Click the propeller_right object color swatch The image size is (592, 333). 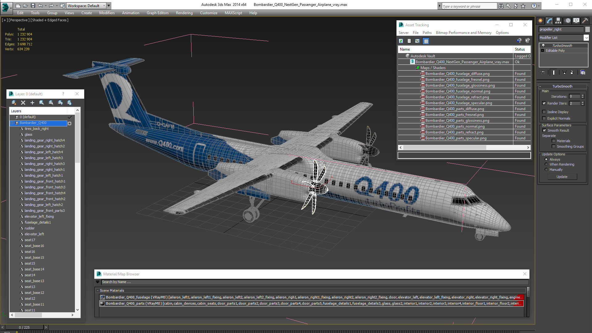[587, 29]
